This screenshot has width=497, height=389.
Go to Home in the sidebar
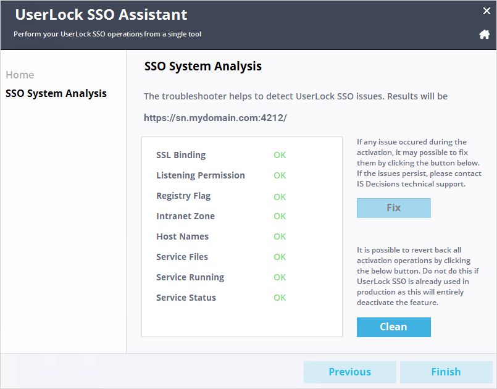(x=20, y=75)
